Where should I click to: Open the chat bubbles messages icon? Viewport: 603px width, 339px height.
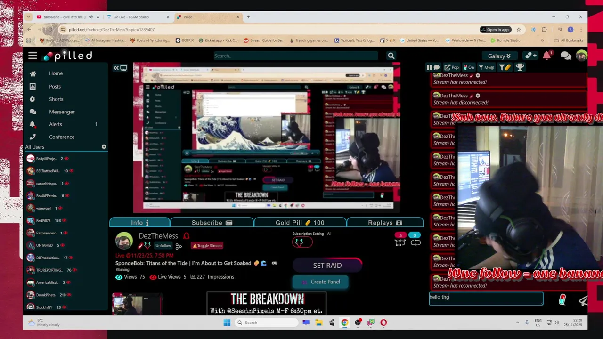[566, 56]
